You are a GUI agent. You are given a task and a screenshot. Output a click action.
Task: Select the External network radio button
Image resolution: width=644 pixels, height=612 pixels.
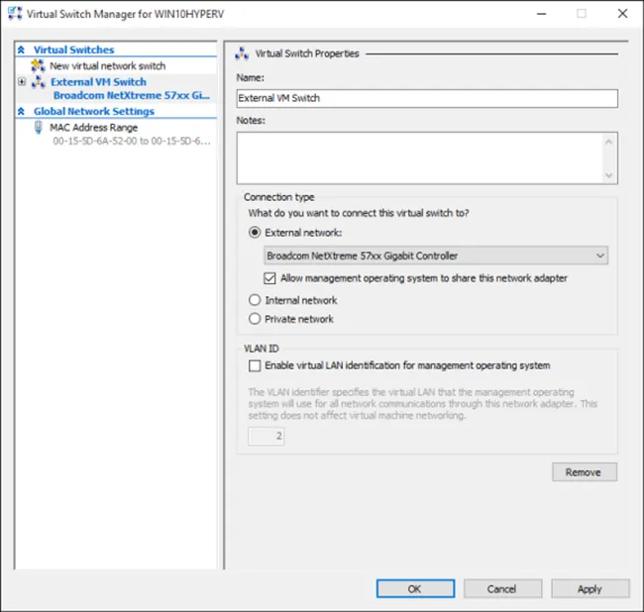coord(256,232)
